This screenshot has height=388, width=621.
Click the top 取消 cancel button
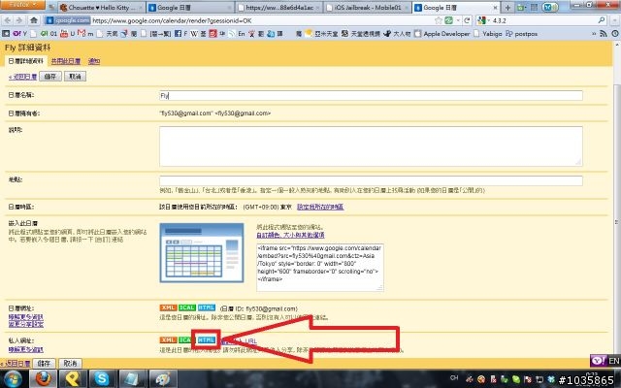[x=75, y=77]
